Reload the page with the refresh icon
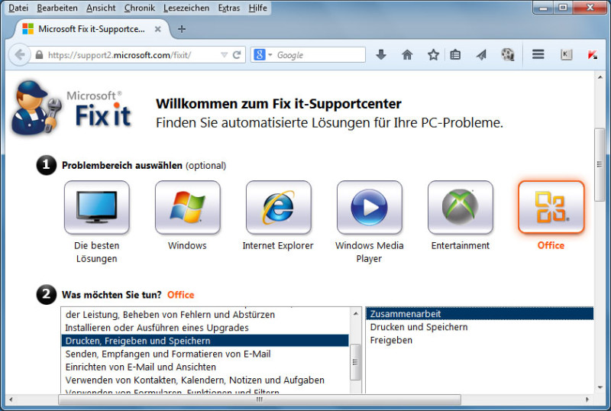 237,55
